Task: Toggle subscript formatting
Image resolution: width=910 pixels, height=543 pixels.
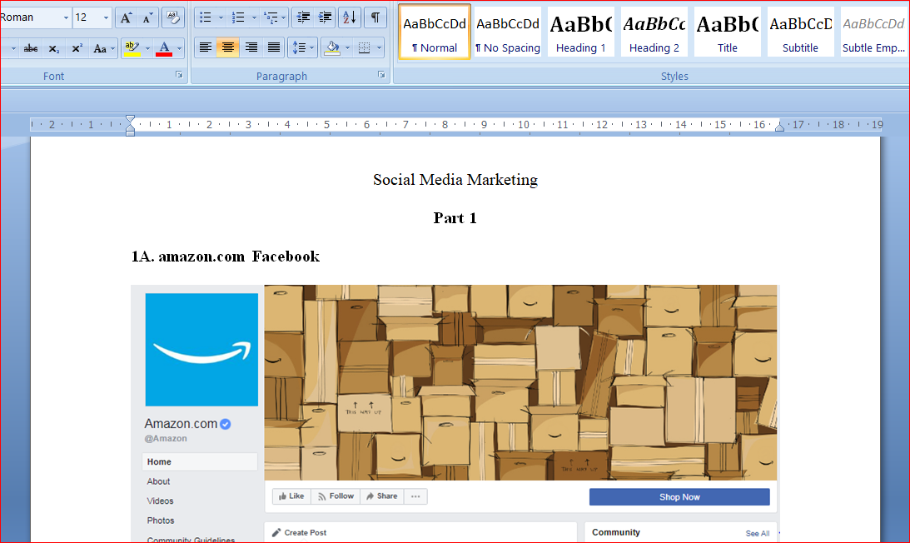Action: click(x=53, y=48)
